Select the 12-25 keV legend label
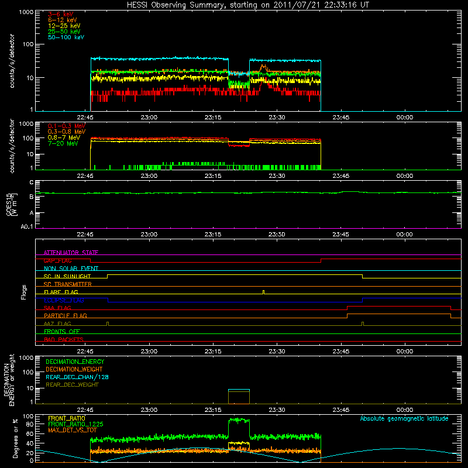Screen dimensions: 468x468 (x=64, y=26)
